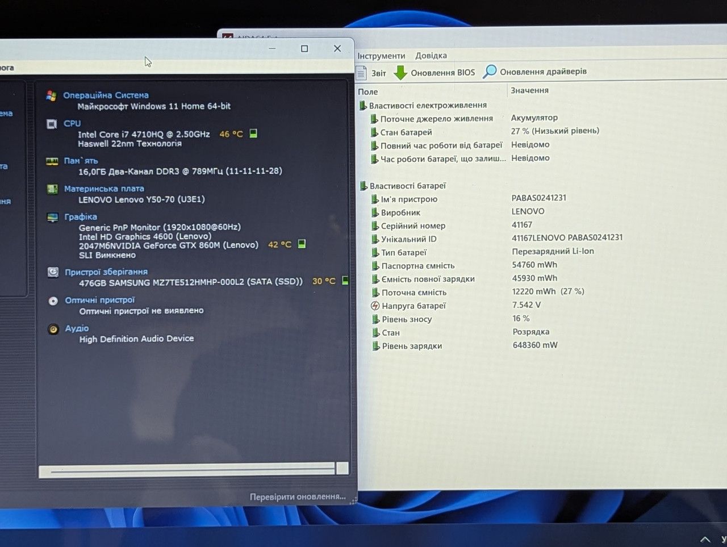The width and height of the screenshot is (727, 547).
Task: Click the NVIDIA GeForce GTX 860M entry
Action: tap(169, 245)
